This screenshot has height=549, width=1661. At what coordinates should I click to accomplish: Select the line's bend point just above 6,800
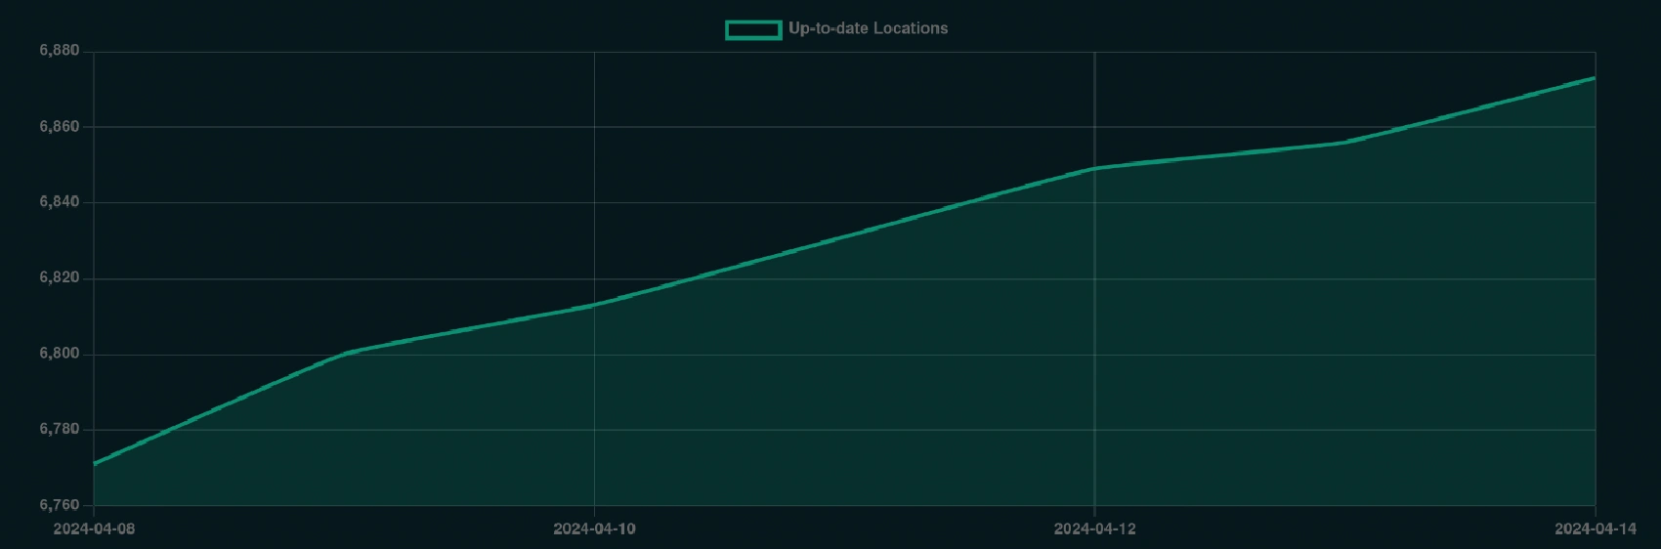pos(344,353)
